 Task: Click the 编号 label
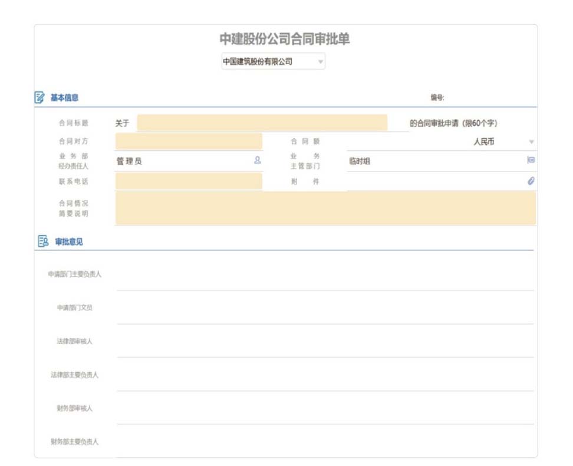[437, 98]
